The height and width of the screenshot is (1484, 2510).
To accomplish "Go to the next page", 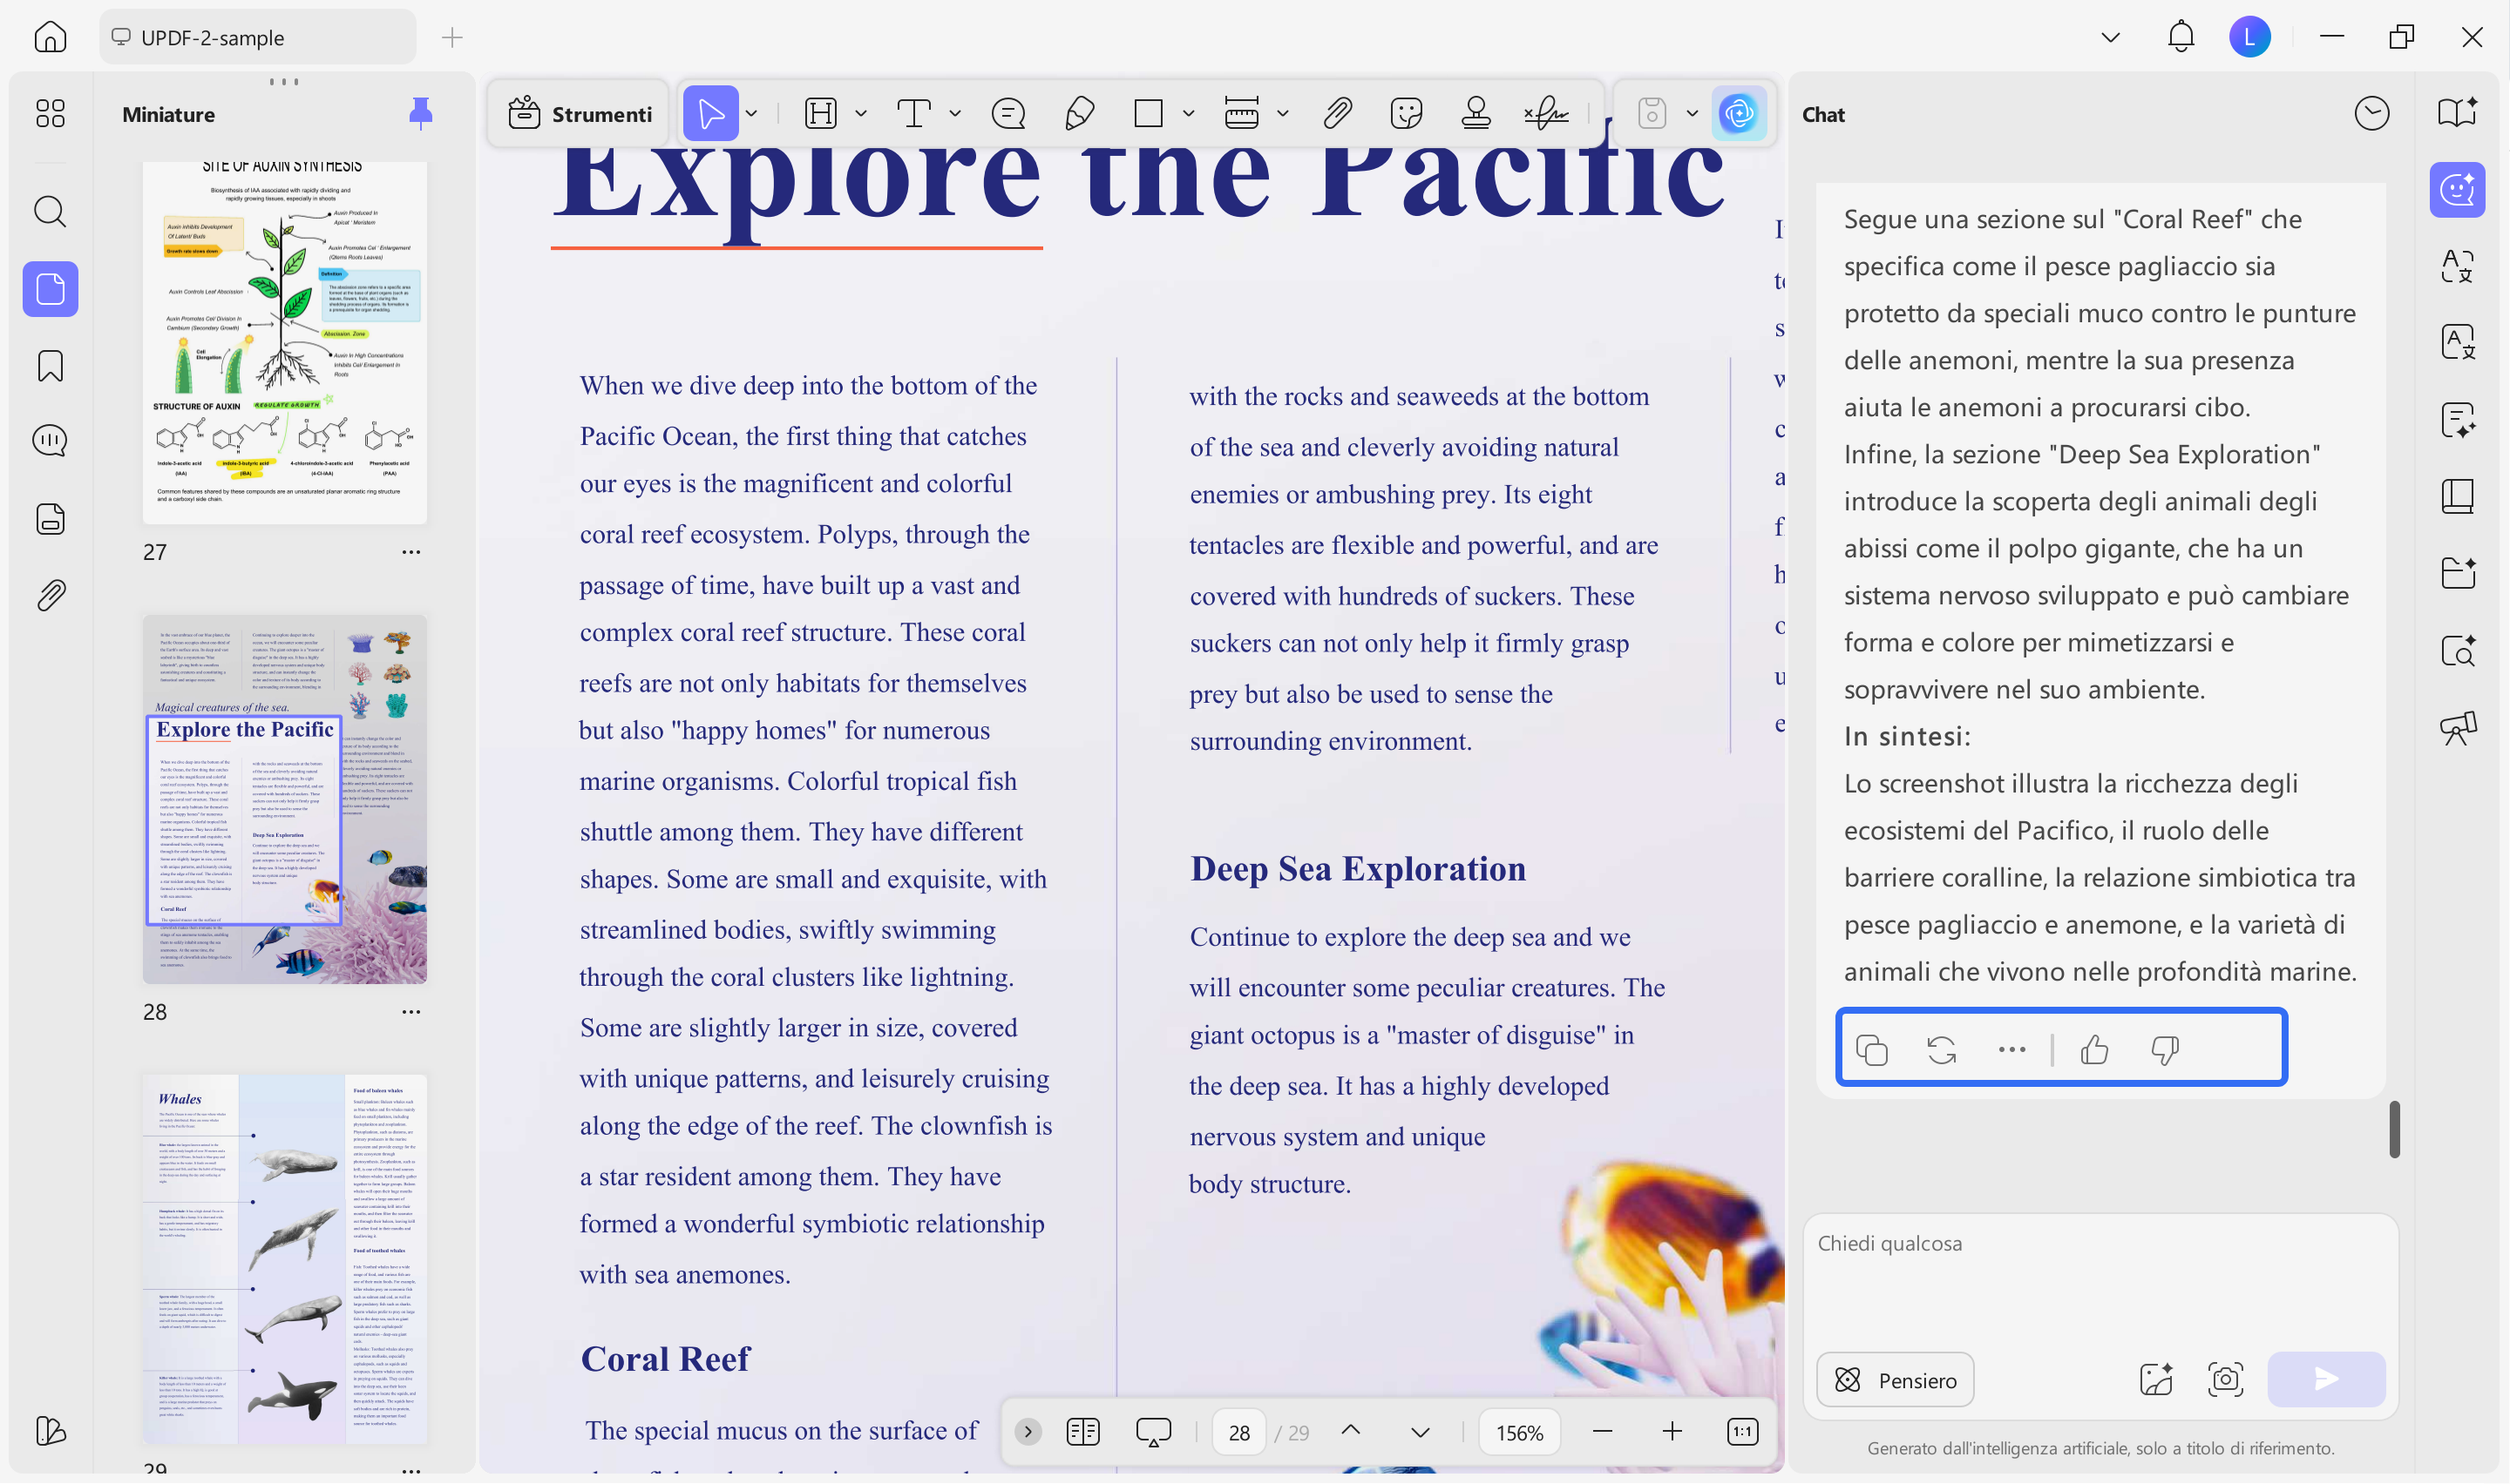I will coord(1421,1433).
